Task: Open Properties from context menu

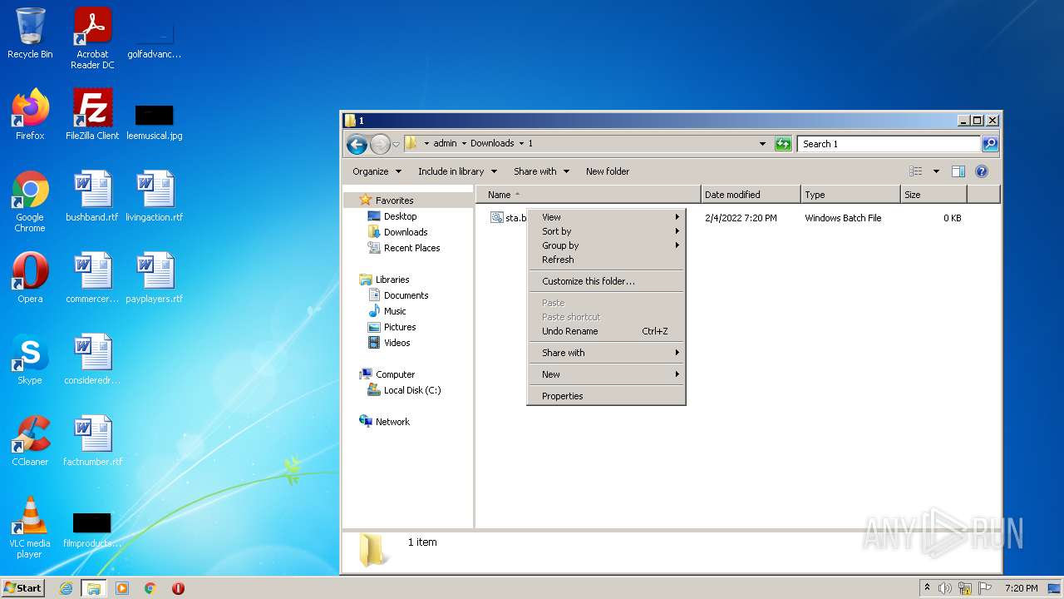Action: click(606, 396)
